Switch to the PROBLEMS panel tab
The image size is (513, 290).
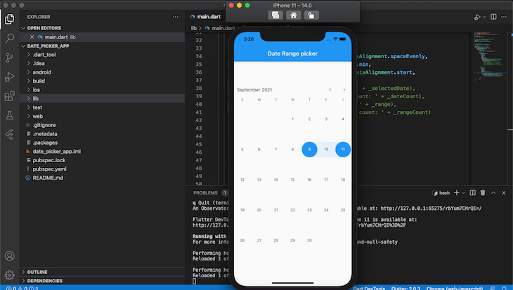[x=205, y=192]
